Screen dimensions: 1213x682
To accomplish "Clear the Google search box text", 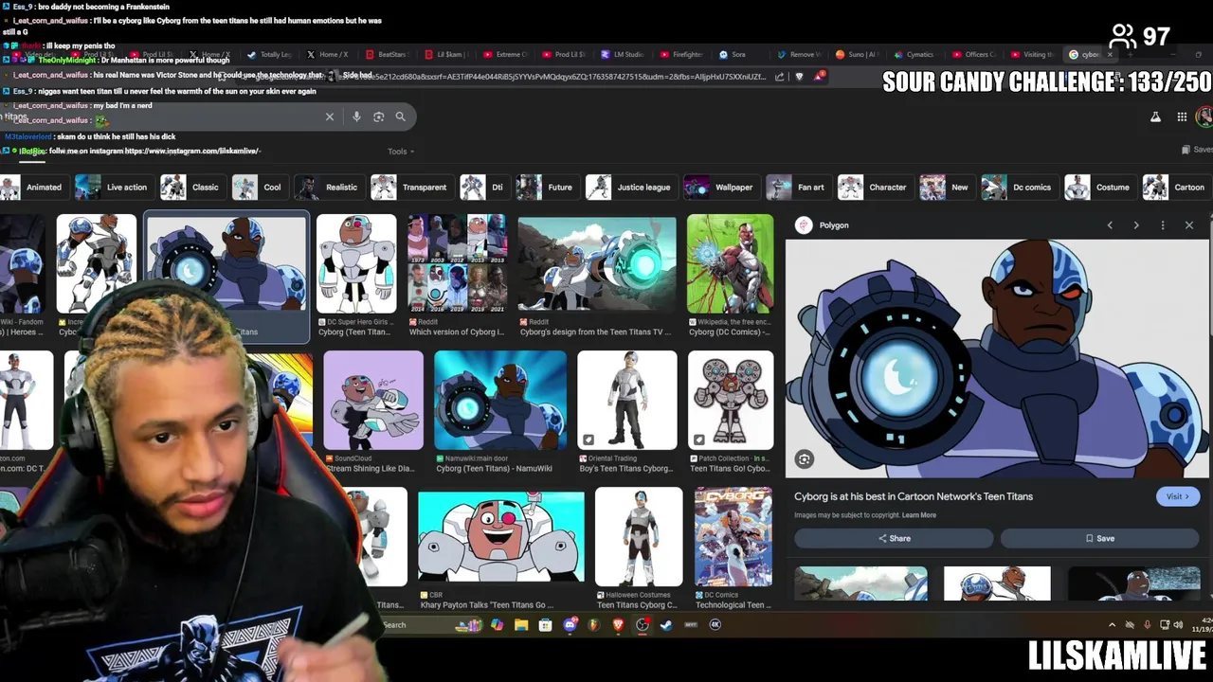I will tap(330, 117).
